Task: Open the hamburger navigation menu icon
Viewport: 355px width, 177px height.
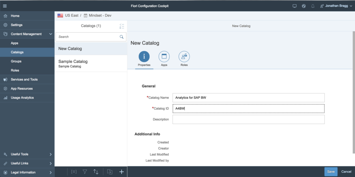Action: pos(5,6)
